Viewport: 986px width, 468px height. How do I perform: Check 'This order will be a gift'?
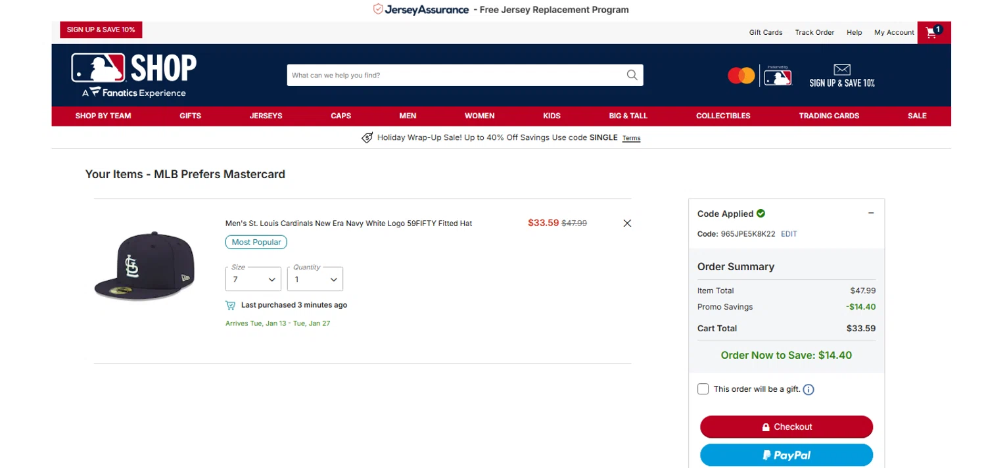pyautogui.click(x=703, y=389)
